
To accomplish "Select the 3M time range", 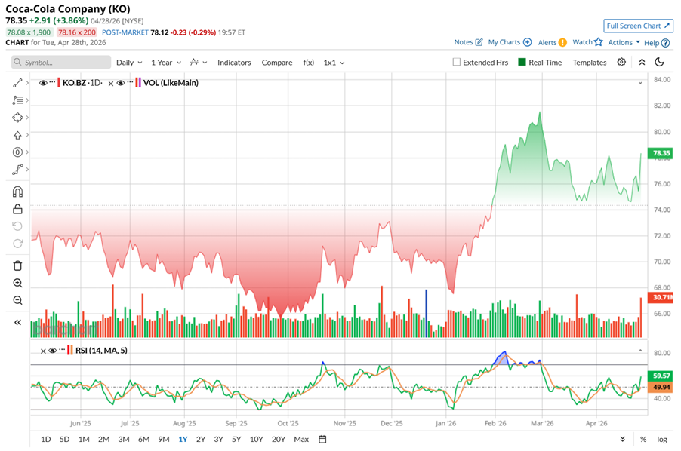I will pyautogui.click(x=124, y=439).
